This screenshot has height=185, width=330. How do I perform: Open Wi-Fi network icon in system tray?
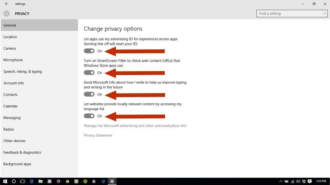point(292,181)
